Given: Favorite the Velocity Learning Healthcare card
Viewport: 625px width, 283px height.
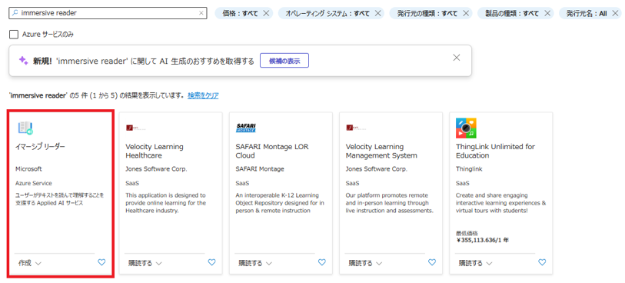Looking at the screenshot, I should 211,262.
